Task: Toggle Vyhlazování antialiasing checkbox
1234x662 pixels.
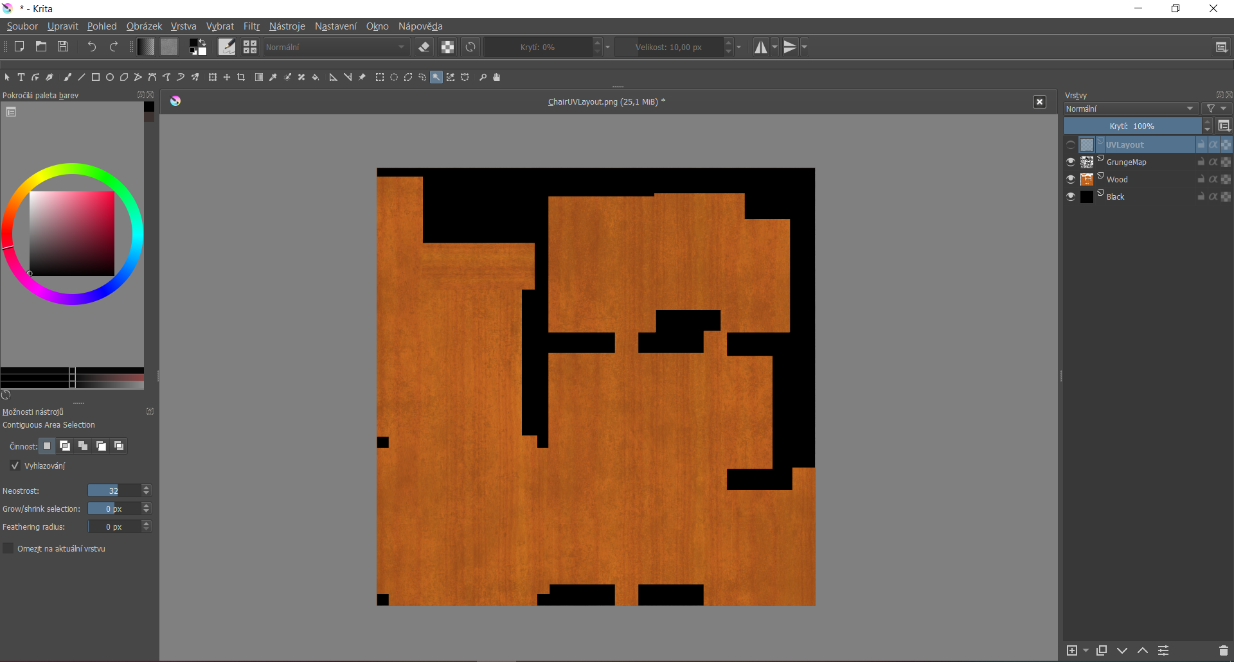Action: click(x=15, y=466)
